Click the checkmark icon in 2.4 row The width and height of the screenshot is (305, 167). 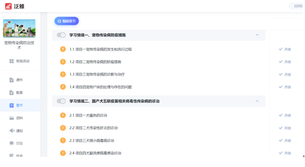[x=281, y=153]
